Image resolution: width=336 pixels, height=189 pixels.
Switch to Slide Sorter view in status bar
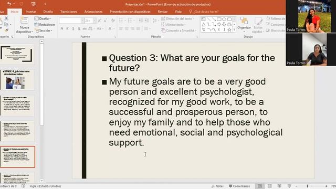pyautogui.click(x=269, y=186)
